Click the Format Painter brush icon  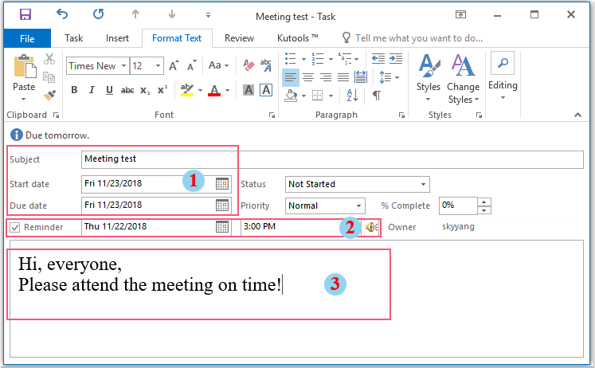[49, 95]
